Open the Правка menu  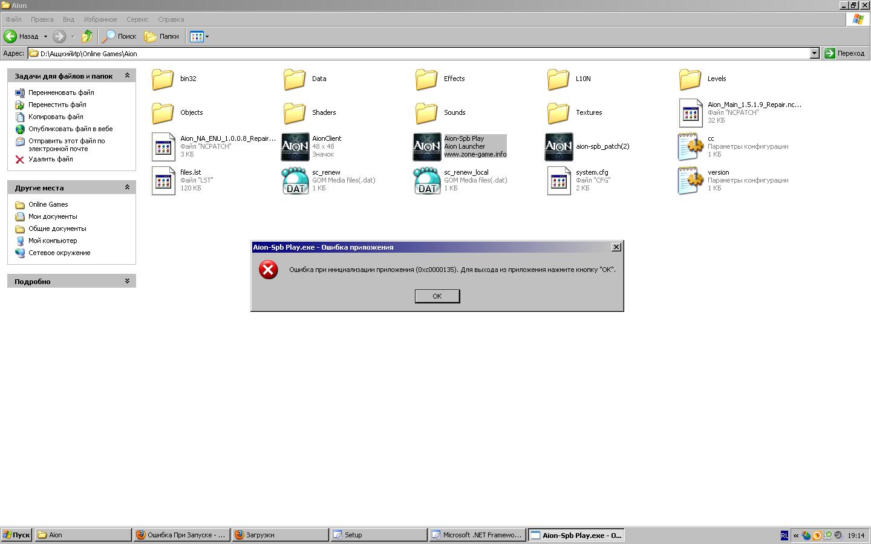click(x=42, y=19)
